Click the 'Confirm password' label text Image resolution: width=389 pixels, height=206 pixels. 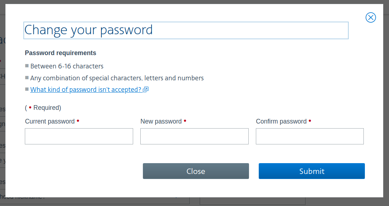tap(281, 121)
